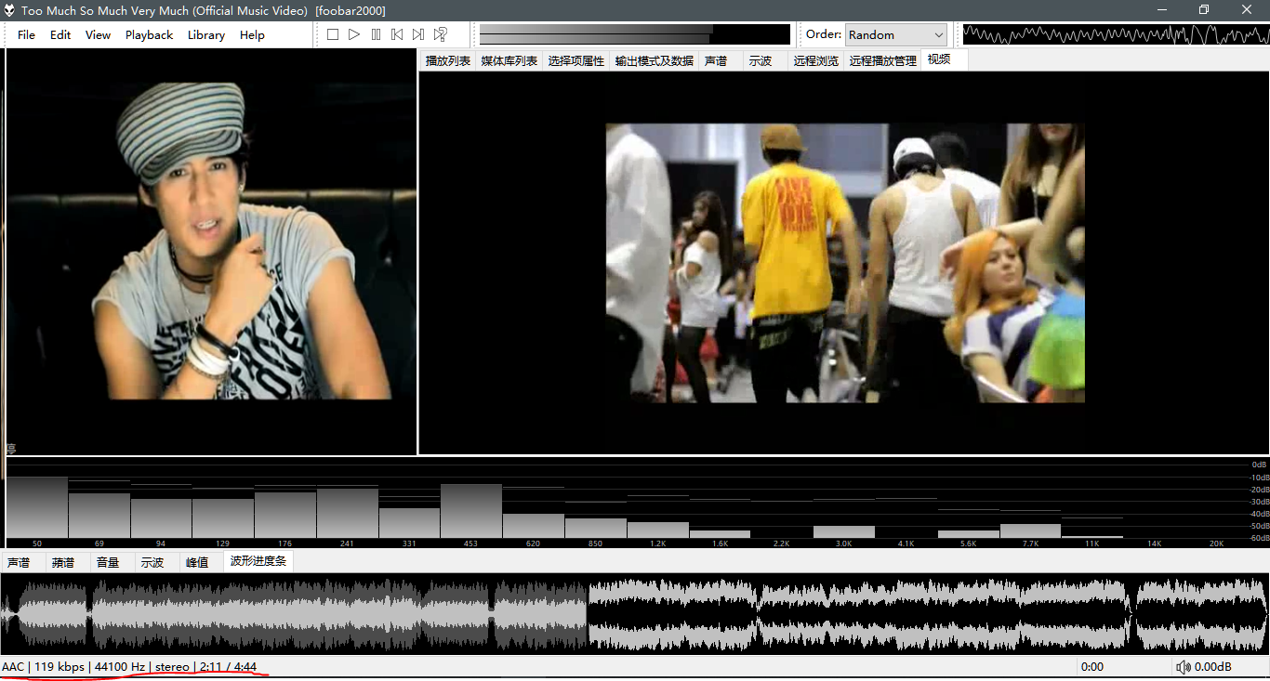Select the 峰值 tab in lower panel
The height and width of the screenshot is (681, 1270).
point(197,562)
